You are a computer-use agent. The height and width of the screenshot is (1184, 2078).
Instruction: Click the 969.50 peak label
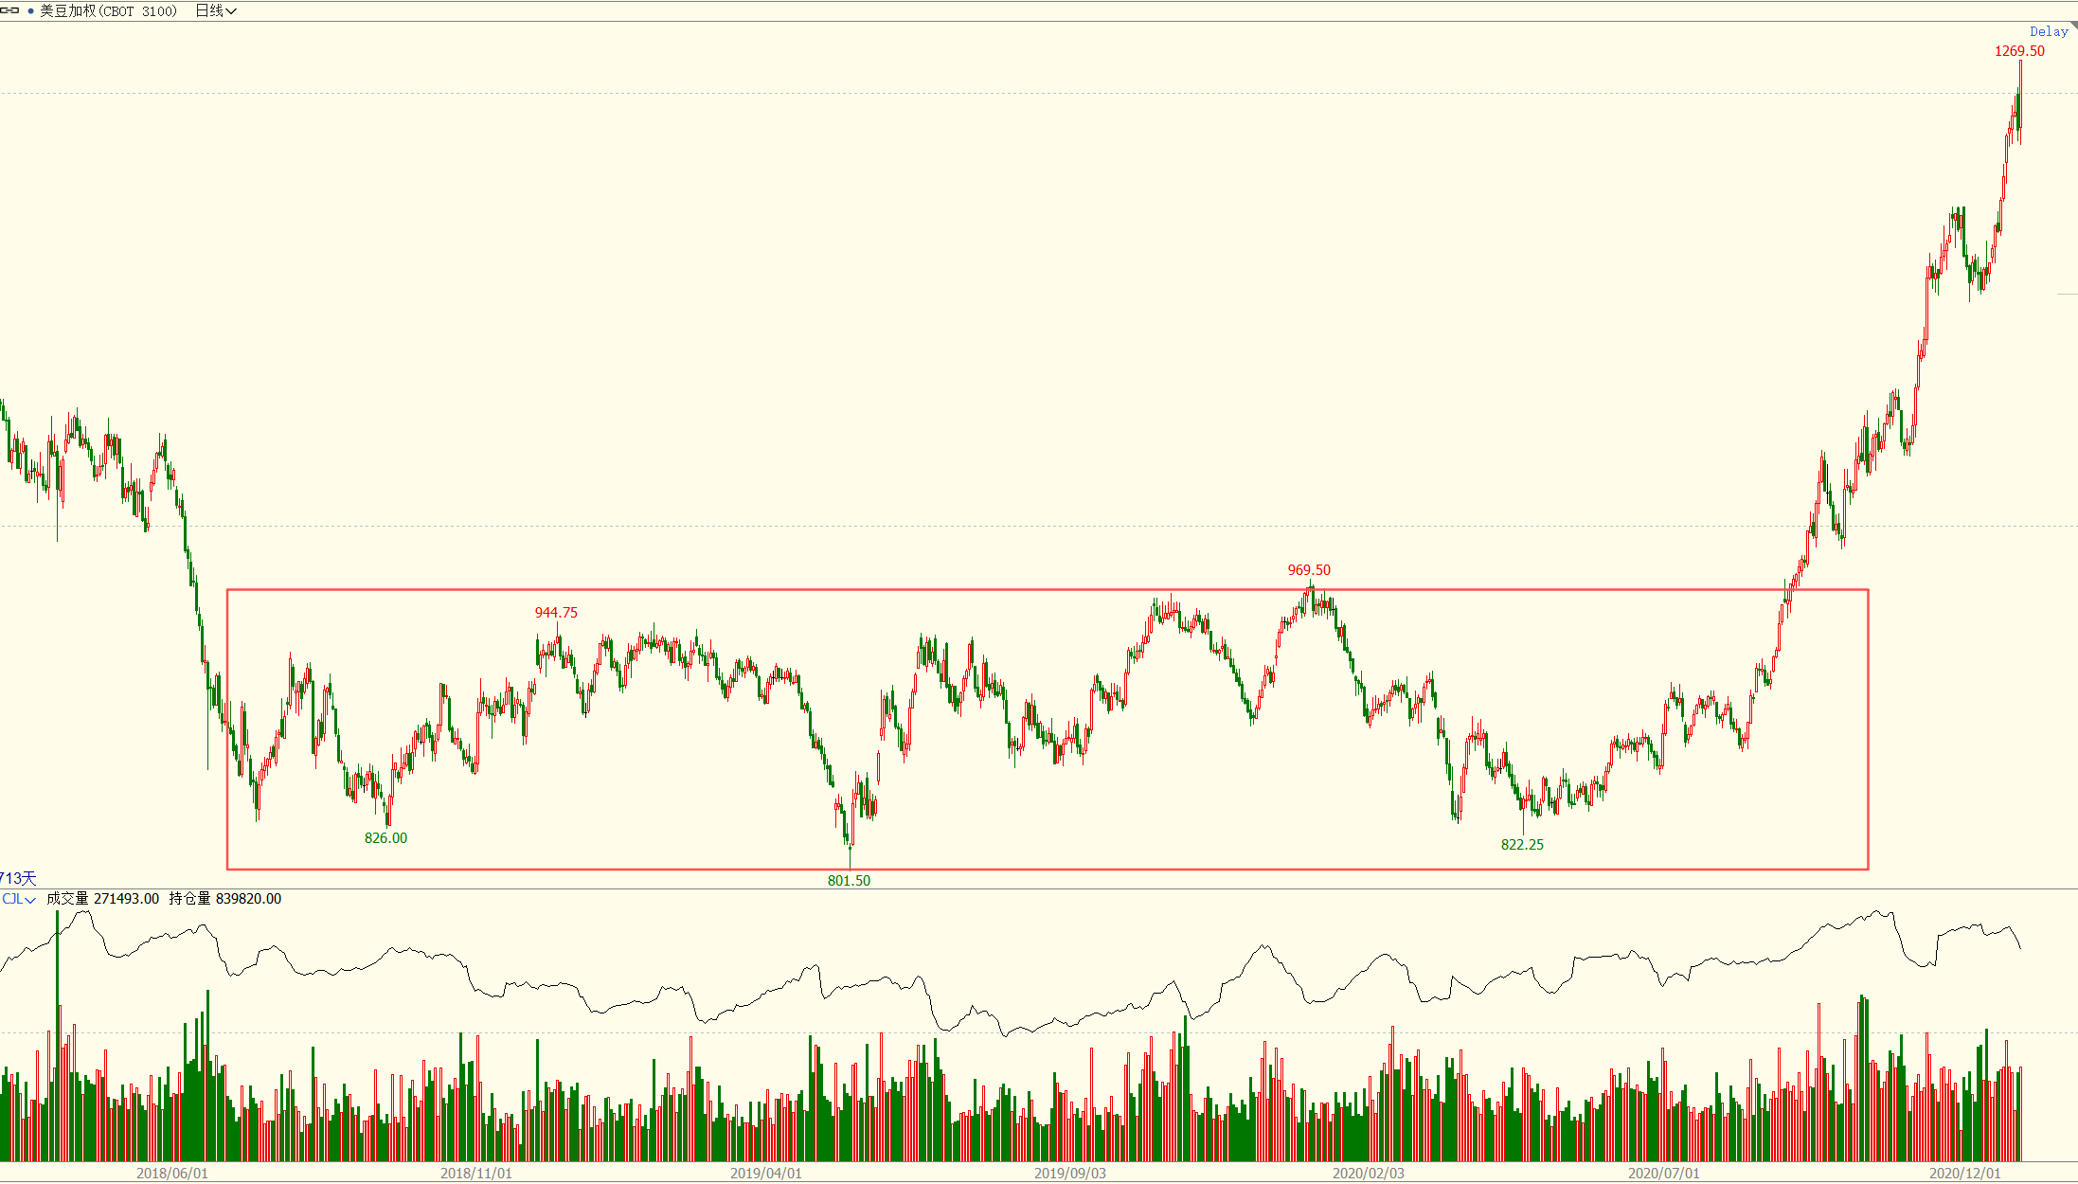pyautogui.click(x=1309, y=569)
